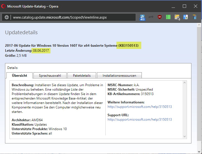Click the Unterstützte Produkte value Windows 10
The width and height of the screenshot is (202, 154).
tap(58, 129)
